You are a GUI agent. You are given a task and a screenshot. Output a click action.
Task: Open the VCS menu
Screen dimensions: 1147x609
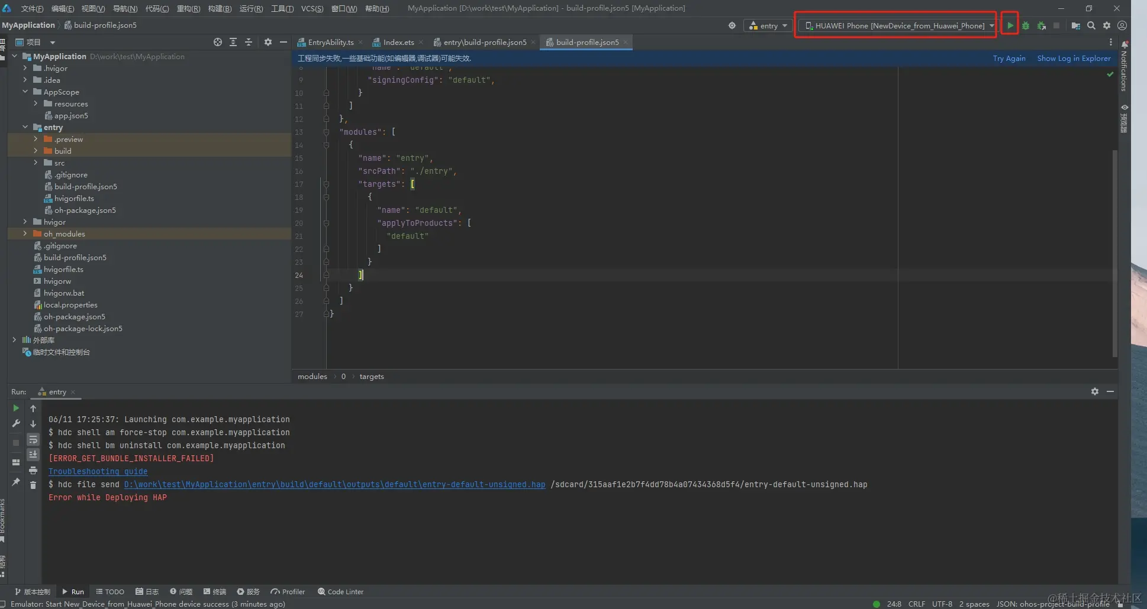[x=312, y=8]
